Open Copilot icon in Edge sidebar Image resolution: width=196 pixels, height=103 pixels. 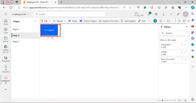[x=192, y=8]
